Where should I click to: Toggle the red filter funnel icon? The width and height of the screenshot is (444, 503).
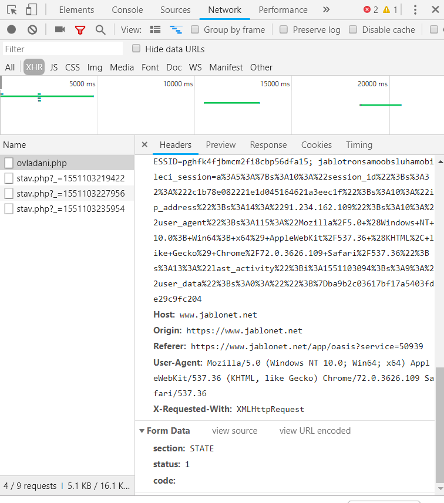pyautogui.click(x=80, y=29)
